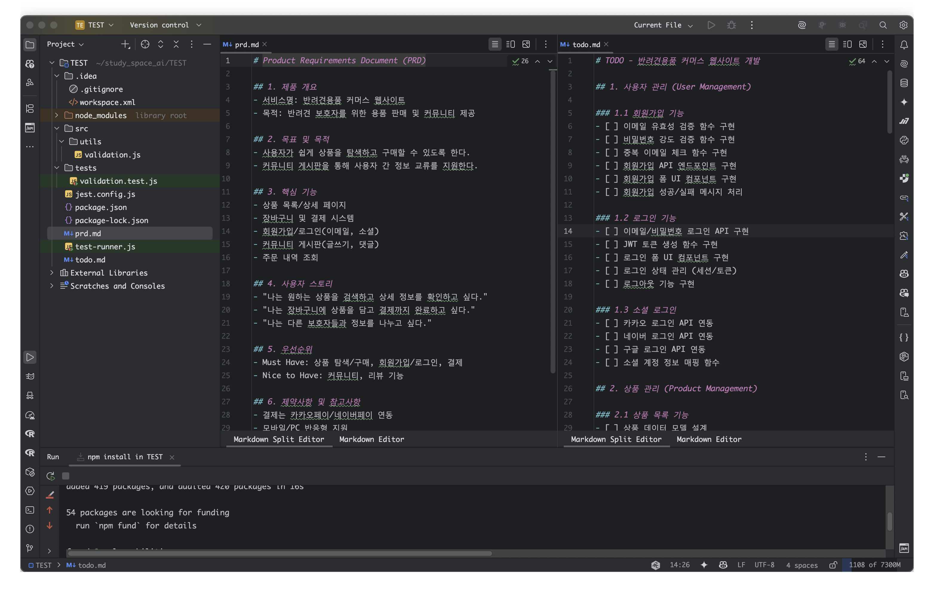Click the Run console horizontal scrollbar
The width and height of the screenshot is (934, 597).
pyautogui.click(x=279, y=553)
